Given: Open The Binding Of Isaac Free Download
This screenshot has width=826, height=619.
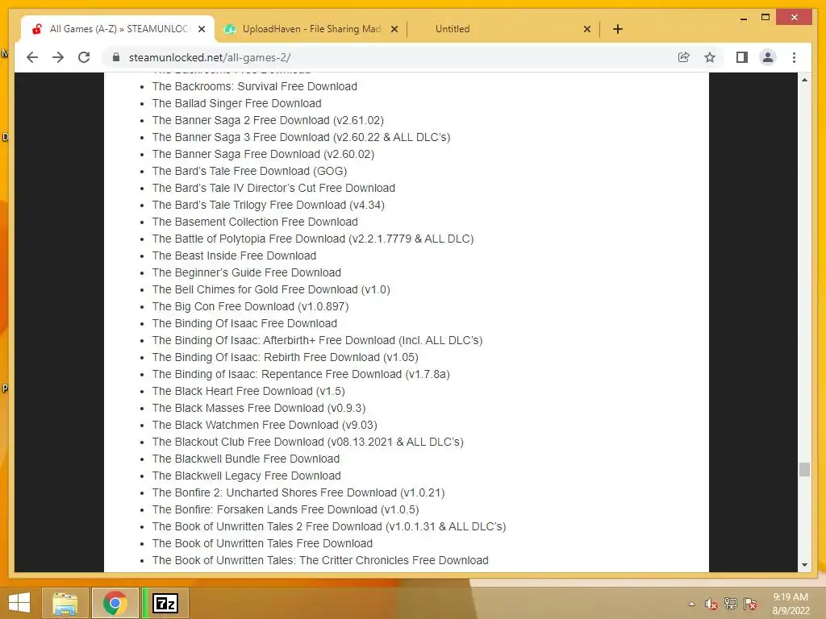Looking at the screenshot, I should click(244, 323).
